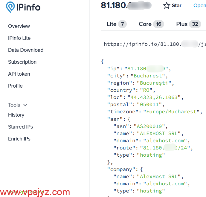Go to IPinfo Lite section

(x=19, y=38)
